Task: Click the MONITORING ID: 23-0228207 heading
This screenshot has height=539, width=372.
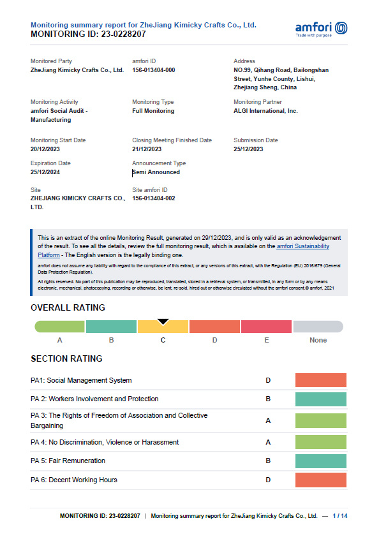Action: click(x=88, y=34)
